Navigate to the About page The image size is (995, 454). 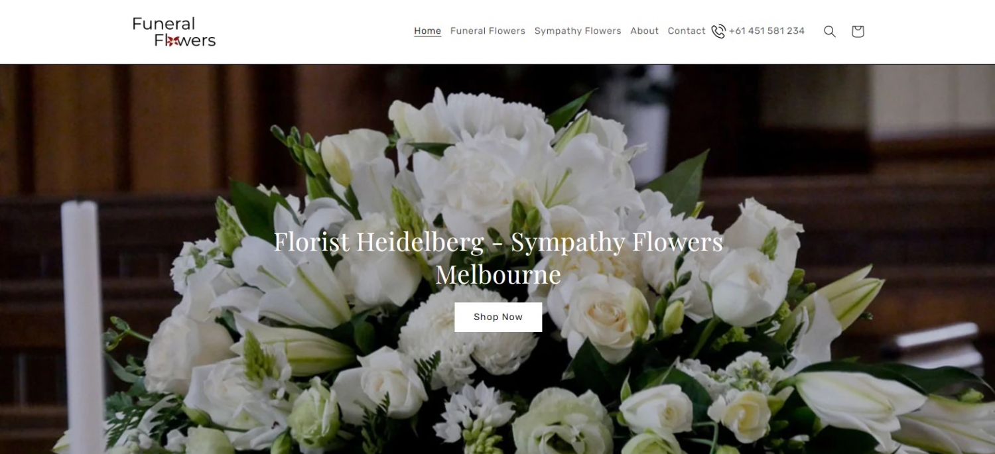pyautogui.click(x=644, y=31)
